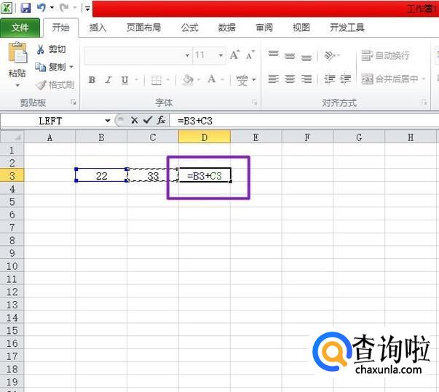Open the font size 11 dropdown
The height and width of the screenshot is (392, 439).
(x=221, y=55)
